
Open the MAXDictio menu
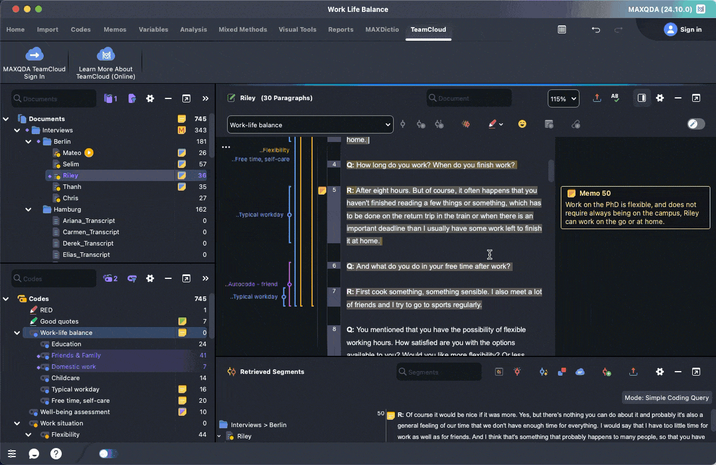click(382, 29)
